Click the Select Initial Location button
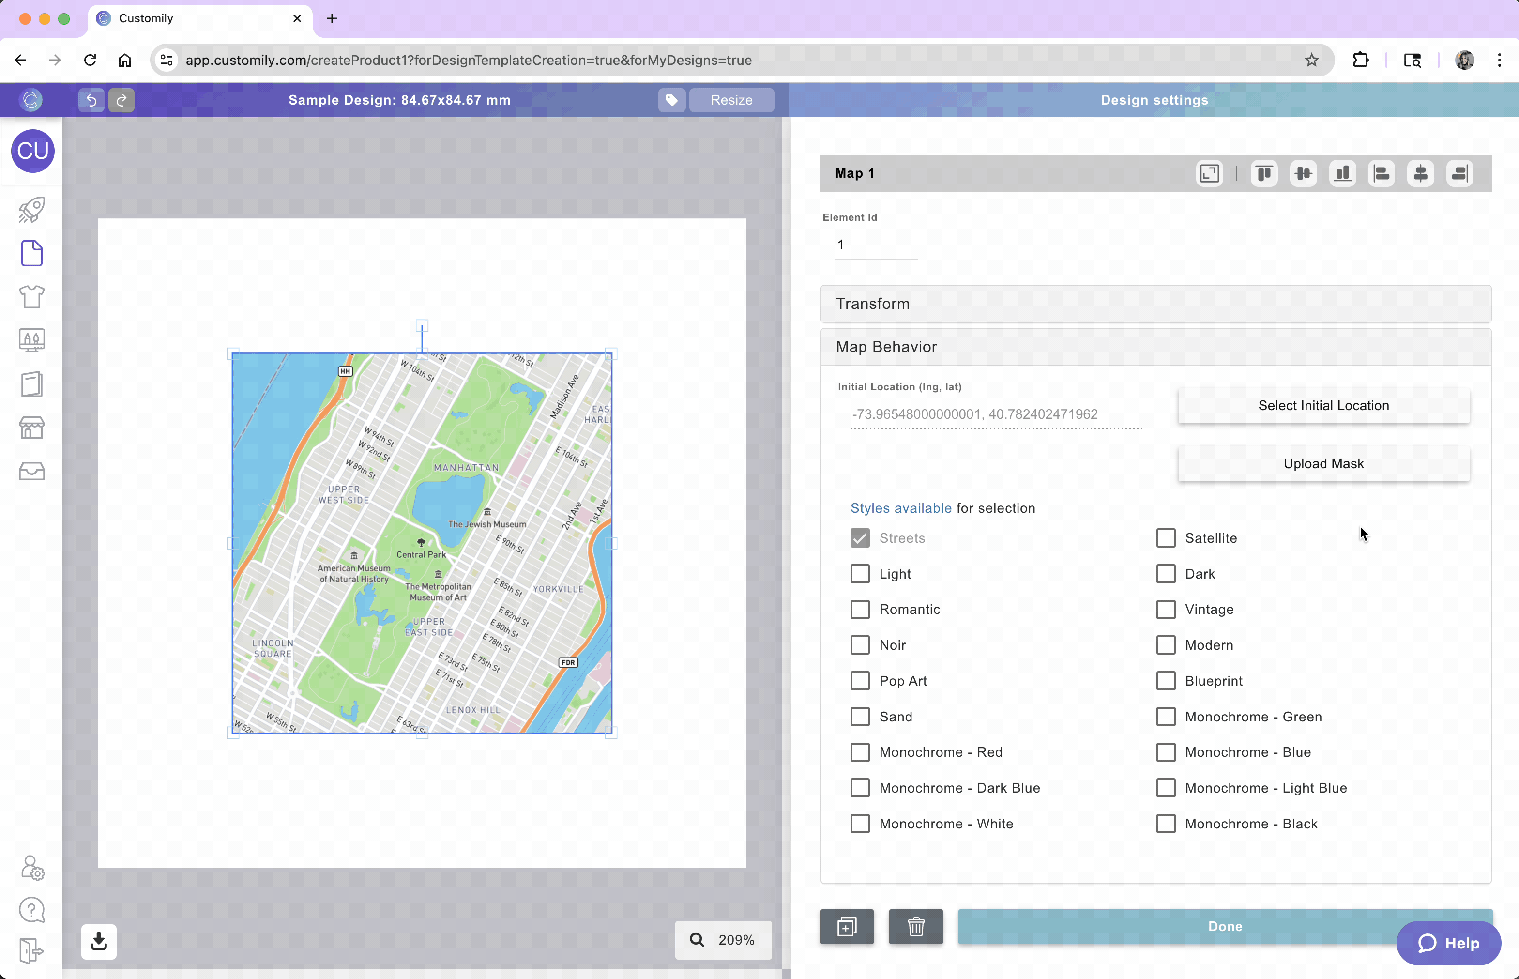 click(x=1323, y=406)
